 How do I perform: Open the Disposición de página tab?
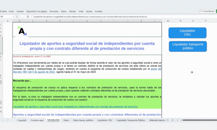pos(37,11)
